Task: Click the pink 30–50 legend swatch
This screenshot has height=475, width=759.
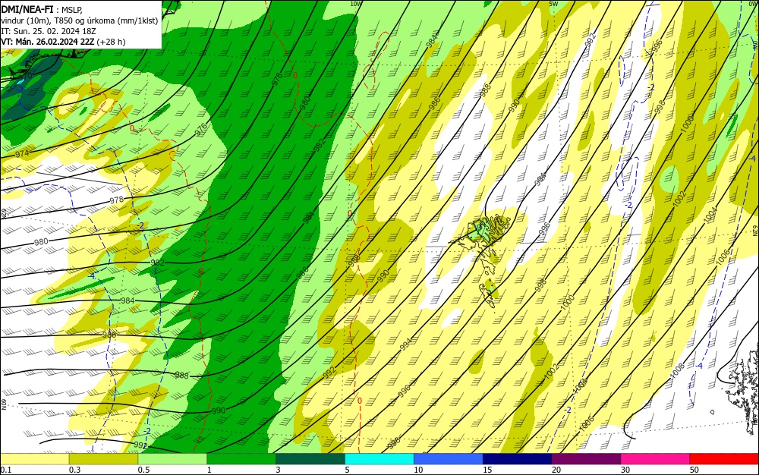Action: coord(655,459)
